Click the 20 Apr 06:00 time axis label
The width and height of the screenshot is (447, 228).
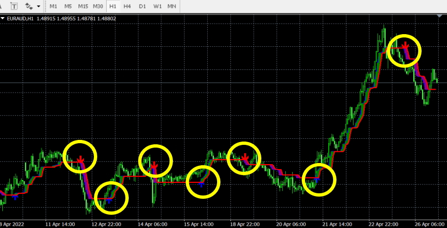tap(291, 225)
